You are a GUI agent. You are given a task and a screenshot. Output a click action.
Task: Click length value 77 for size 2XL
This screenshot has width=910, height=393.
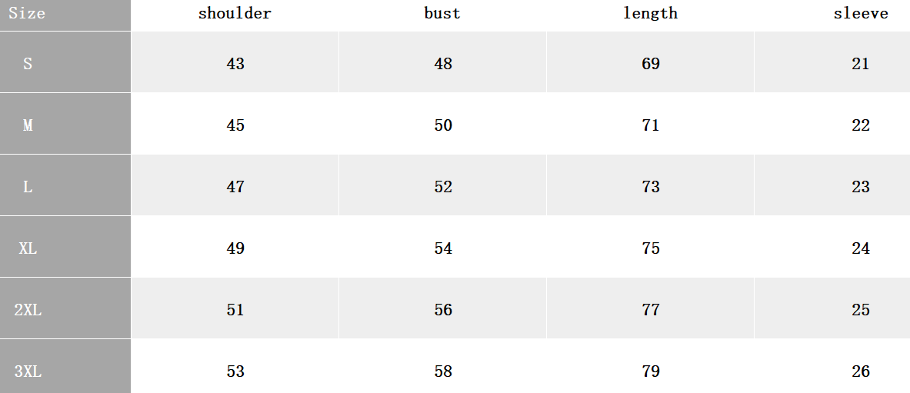pyautogui.click(x=651, y=309)
